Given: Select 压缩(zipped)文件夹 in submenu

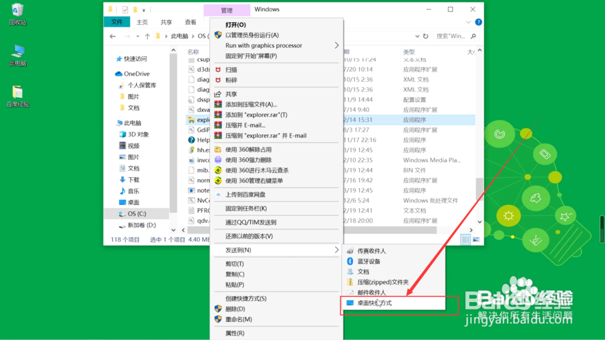Looking at the screenshot, I should coord(394,282).
